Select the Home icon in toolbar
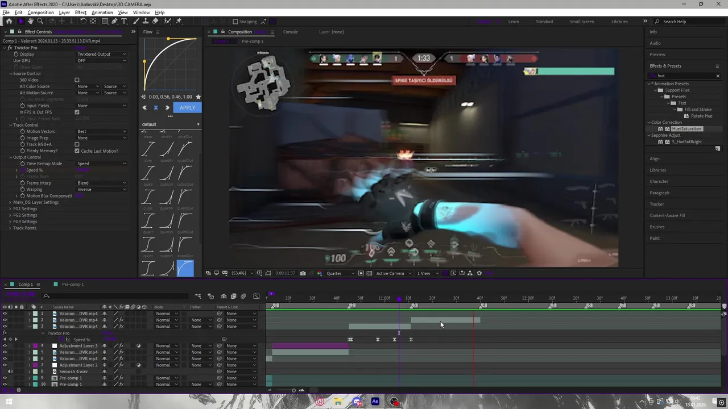728x409 pixels. tap(9, 21)
